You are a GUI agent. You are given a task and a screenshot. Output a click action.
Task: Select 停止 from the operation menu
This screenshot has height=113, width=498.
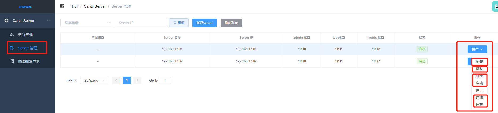click(479, 90)
